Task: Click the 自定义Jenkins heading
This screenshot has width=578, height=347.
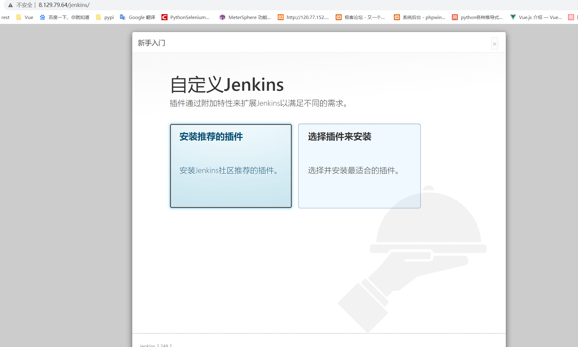Action: [x=227, y=84]
